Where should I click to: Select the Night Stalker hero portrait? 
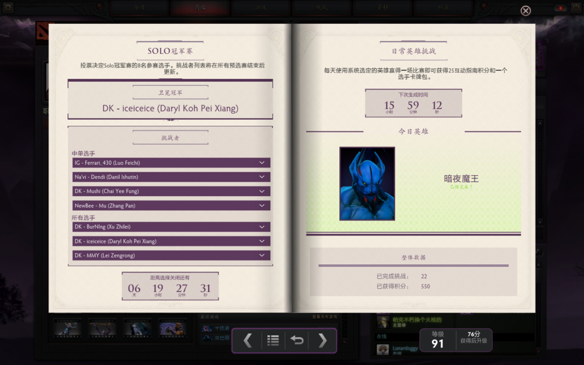click(x=367, y=183)
